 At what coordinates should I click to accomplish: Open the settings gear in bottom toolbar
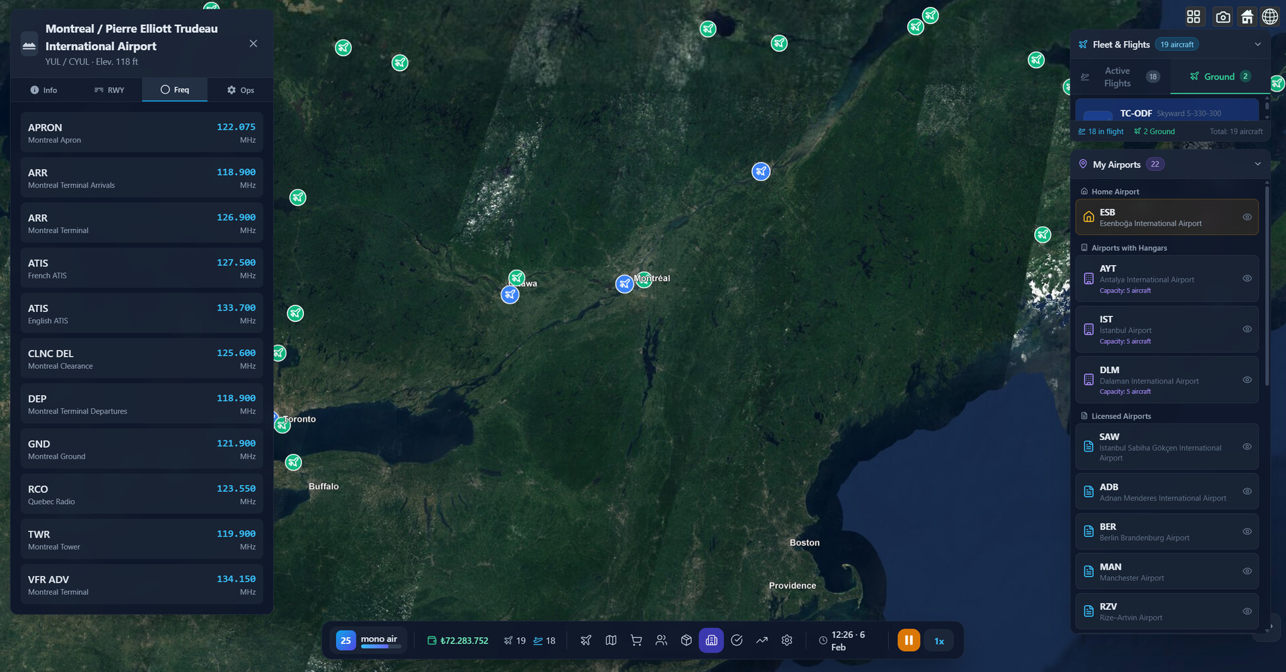(x=786, y=641)
